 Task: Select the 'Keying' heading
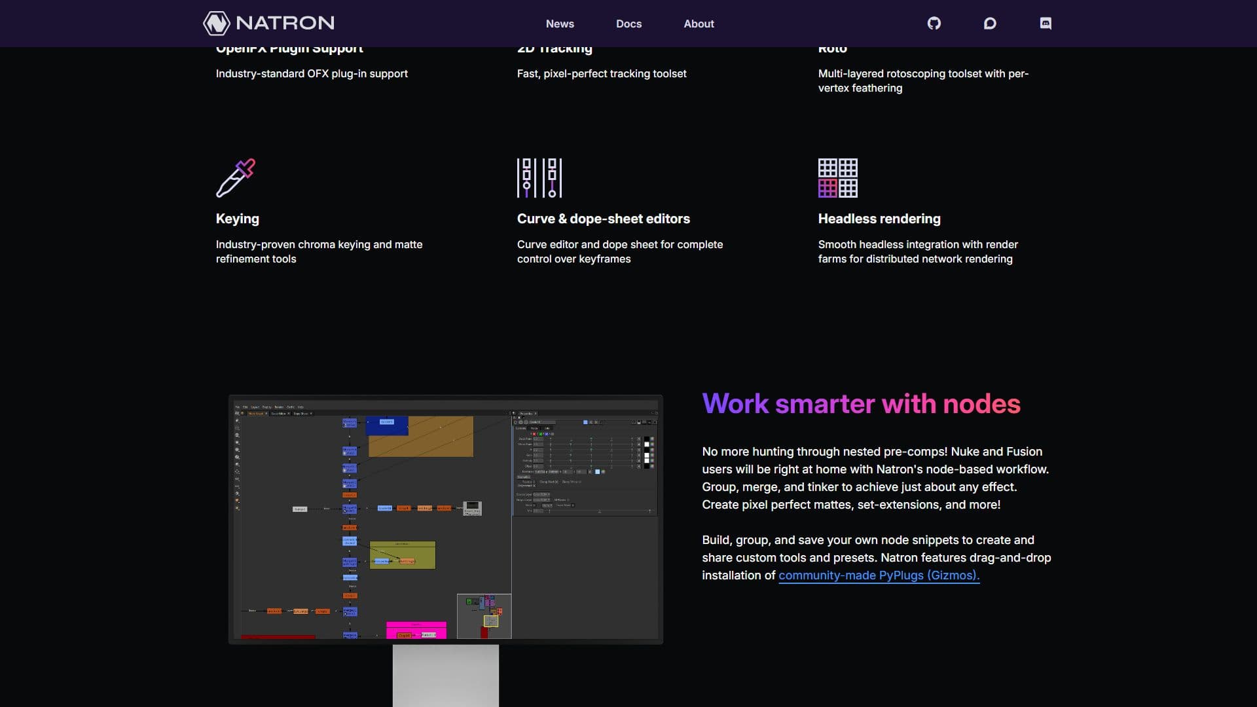238,219
